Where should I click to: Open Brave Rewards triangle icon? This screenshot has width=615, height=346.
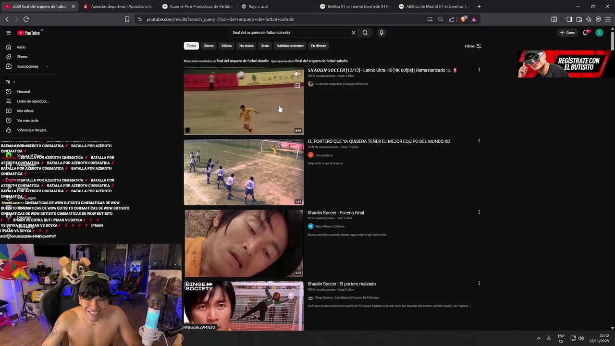[474, 19]
